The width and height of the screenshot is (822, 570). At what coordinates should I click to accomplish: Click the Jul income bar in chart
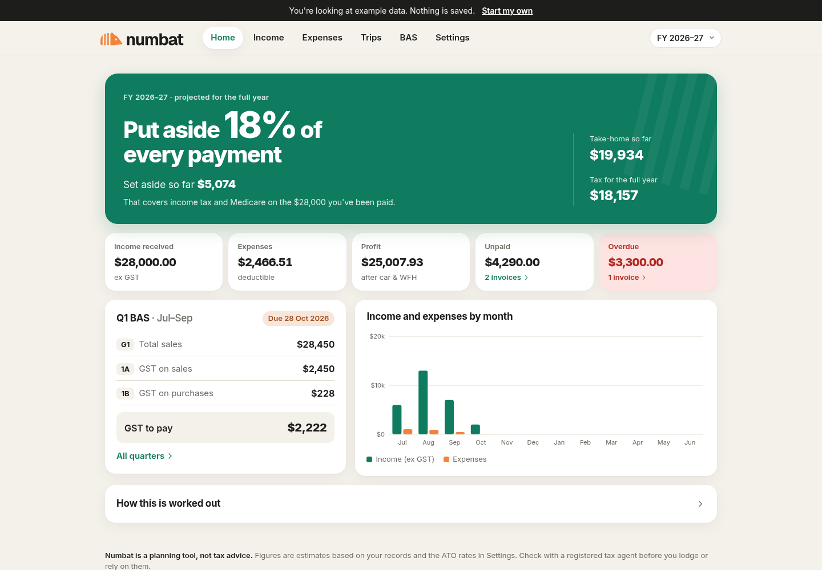click(397, 420)
